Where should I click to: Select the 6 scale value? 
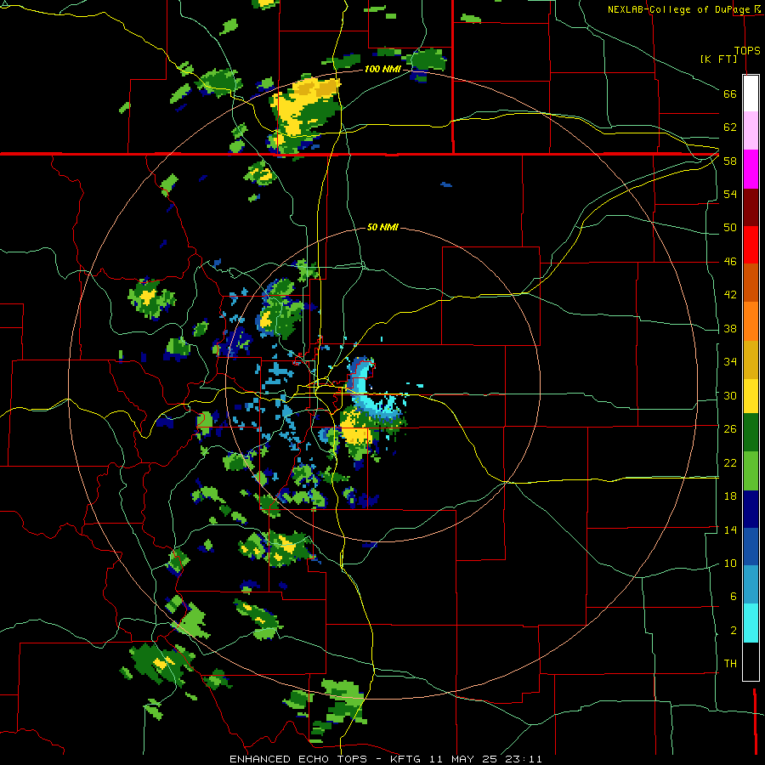click(x=733, y=597)
